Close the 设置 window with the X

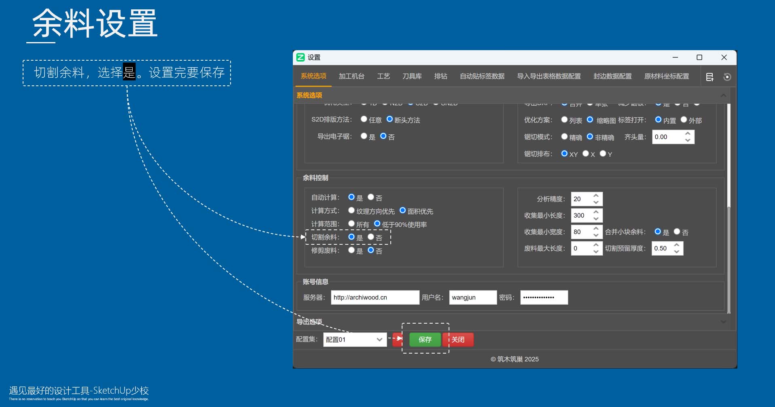[724, 57]
